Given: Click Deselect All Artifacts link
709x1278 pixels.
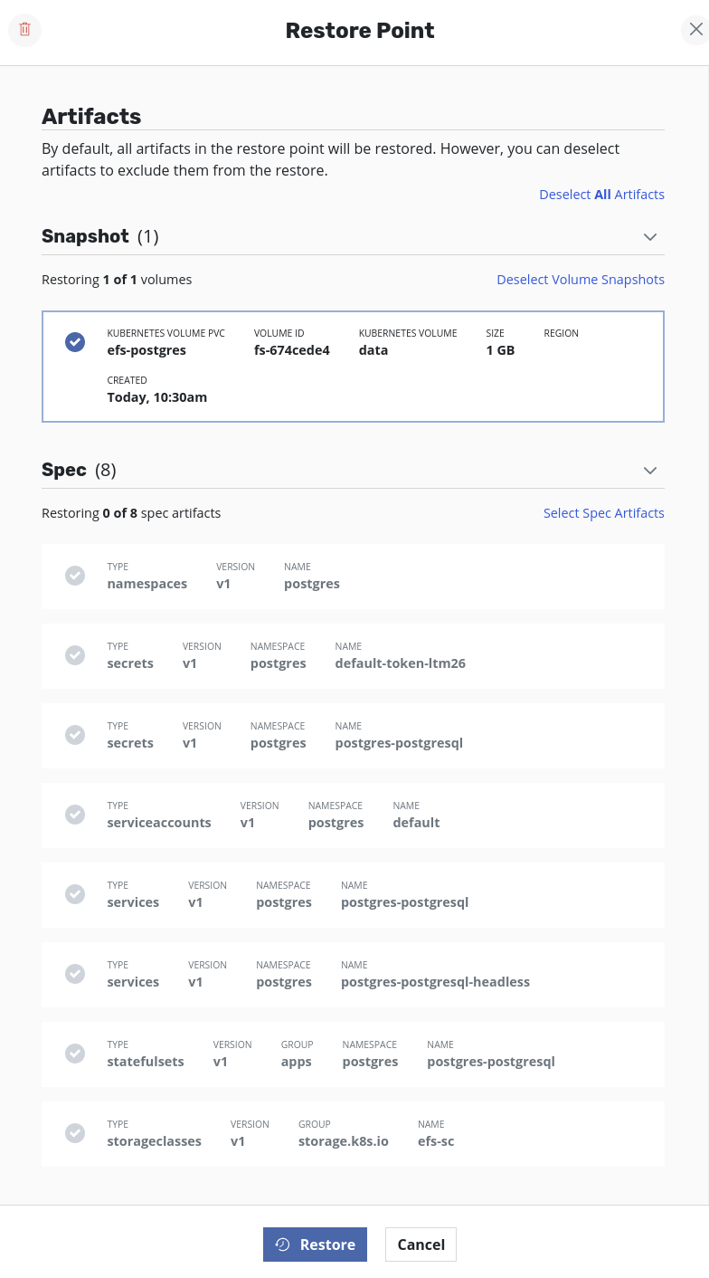Looking at the screenshot, I should (601, 195).
